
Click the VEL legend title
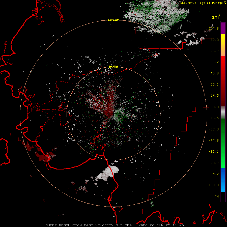[221, 15]
